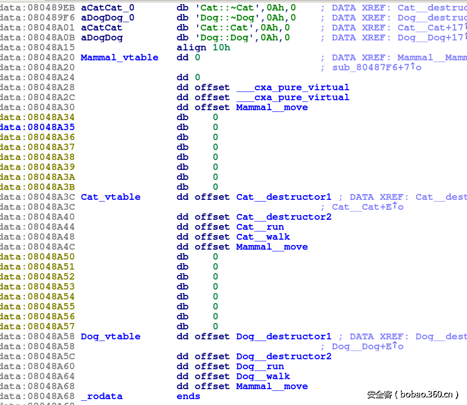The image size is (467, 405).
Task: Open the Dog__destructor2 offset reference
Action: (x=283, y=356)
